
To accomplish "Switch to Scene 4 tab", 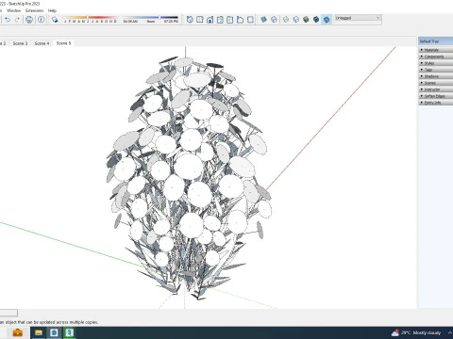I will point(42,43).
